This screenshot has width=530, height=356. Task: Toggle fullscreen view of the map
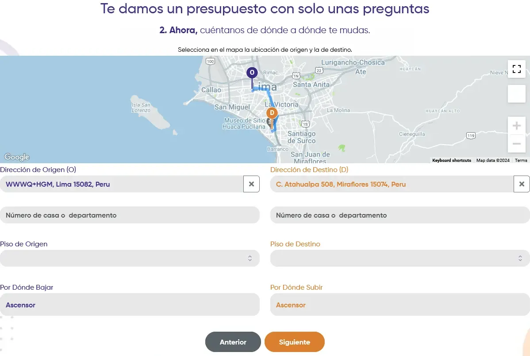[x=516, y=69]
